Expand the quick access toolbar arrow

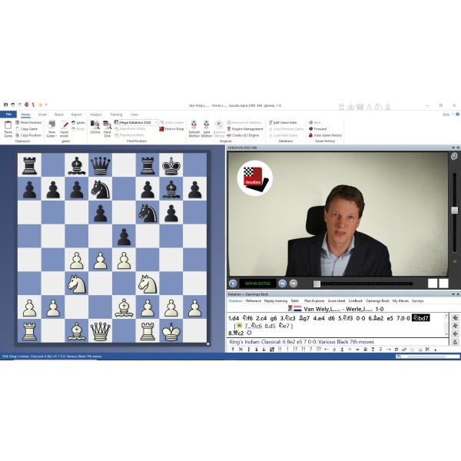(x=46, y=104)
